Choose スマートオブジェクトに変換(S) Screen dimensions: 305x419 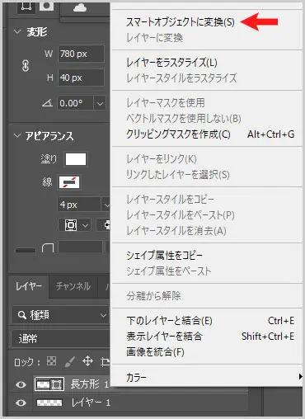click(x=181, y=22)
